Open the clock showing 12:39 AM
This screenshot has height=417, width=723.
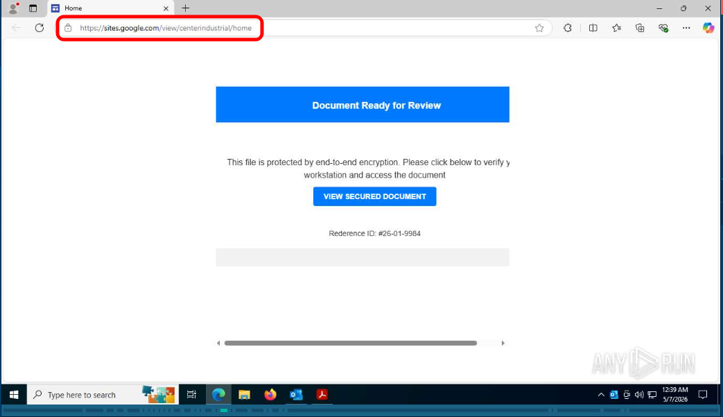[675, 395]
